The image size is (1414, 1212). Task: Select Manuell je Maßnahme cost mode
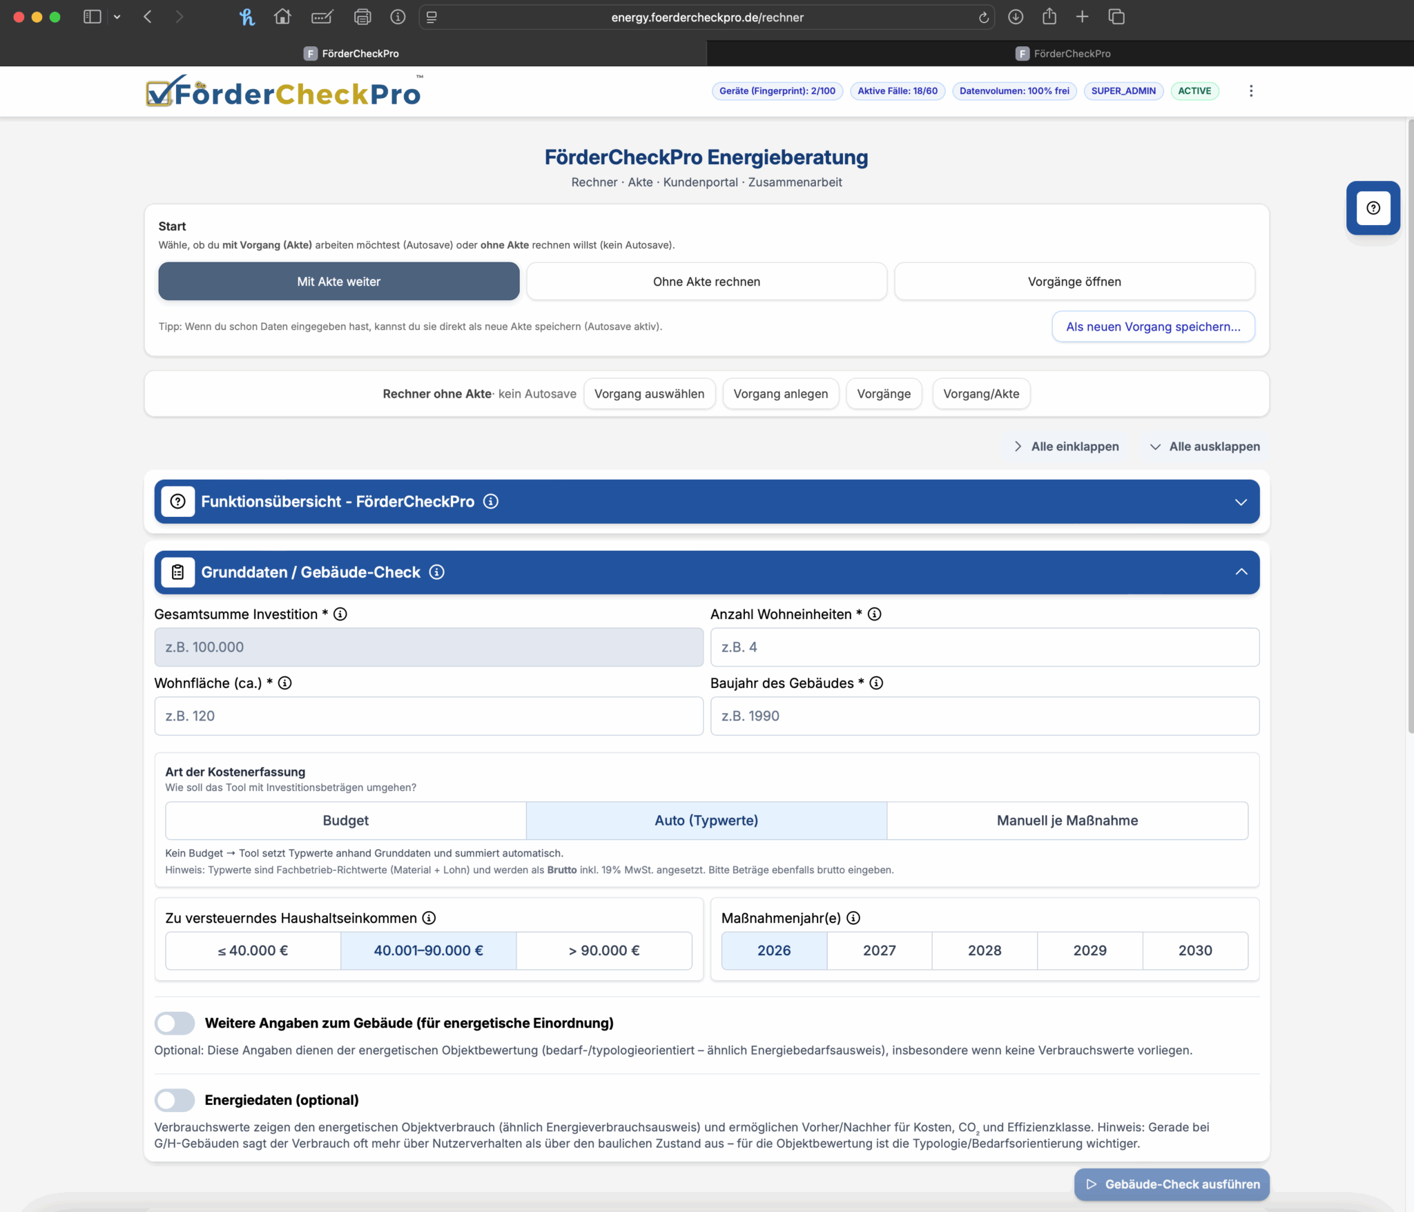coord(1067,821)
